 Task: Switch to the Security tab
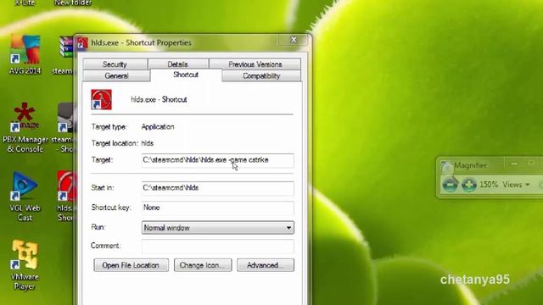(x=115, y=64)
